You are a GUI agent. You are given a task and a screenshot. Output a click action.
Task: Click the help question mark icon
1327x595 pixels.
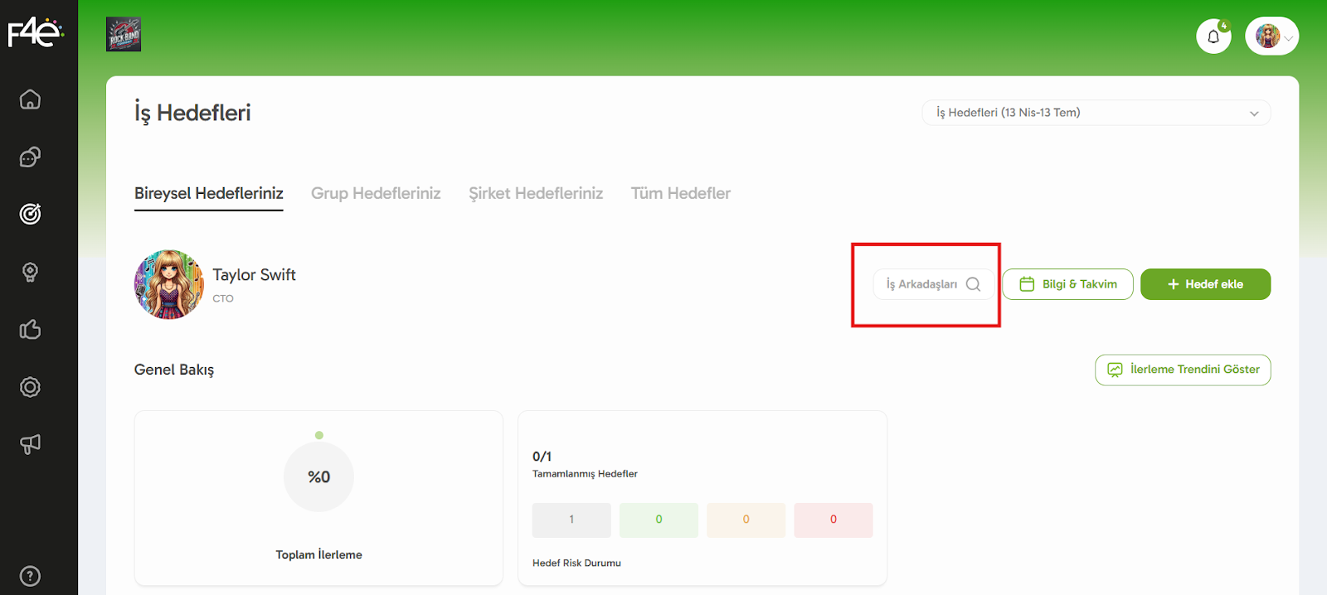point(30,576)
